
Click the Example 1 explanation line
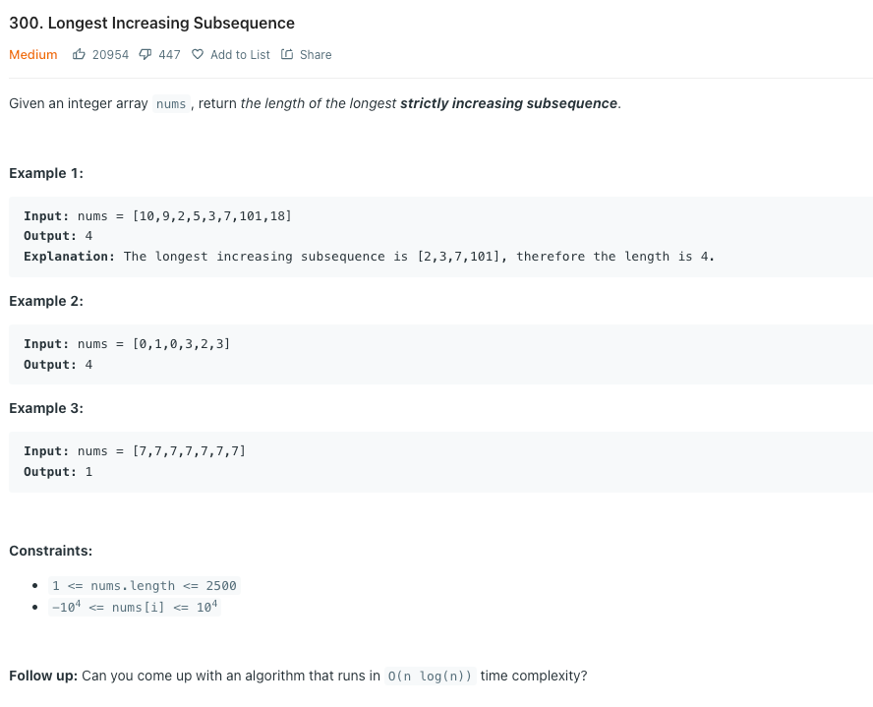coord(369,257)
